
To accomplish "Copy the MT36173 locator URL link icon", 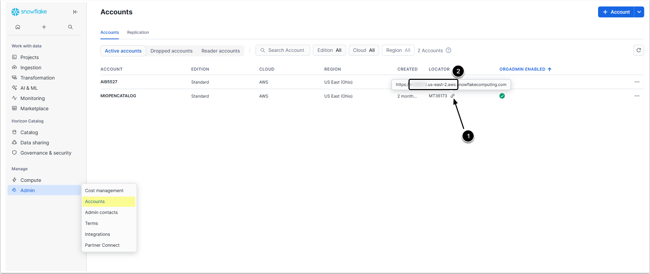I will [453, 96].
